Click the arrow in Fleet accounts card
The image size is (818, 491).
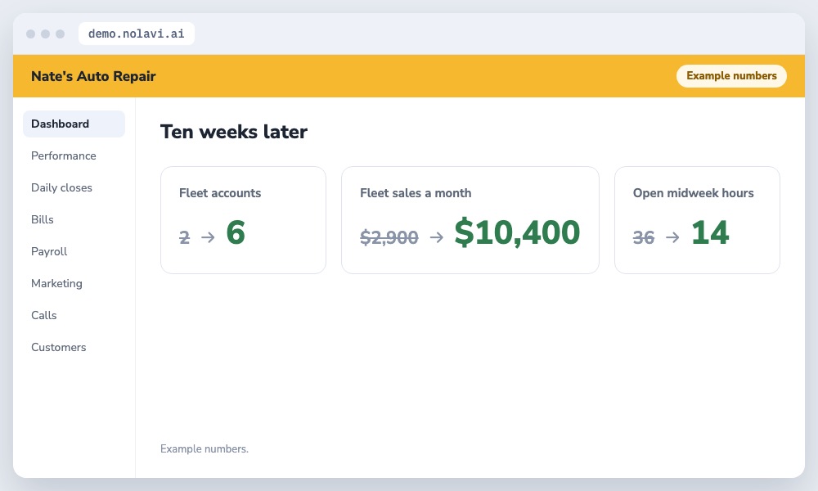208,237
